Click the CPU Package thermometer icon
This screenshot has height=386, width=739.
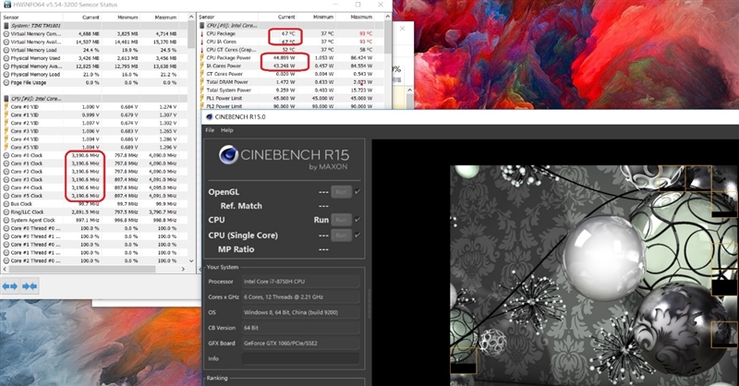[203, 33]
